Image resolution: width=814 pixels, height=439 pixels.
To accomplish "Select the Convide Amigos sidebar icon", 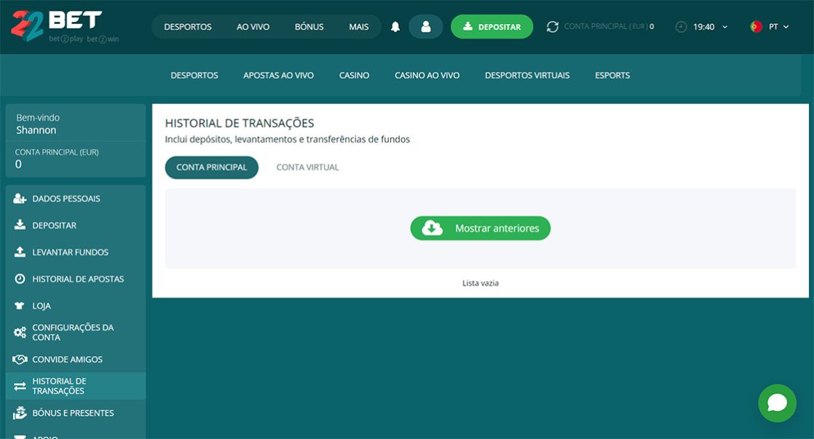I will pyautogui.click(x=17, y=359).
